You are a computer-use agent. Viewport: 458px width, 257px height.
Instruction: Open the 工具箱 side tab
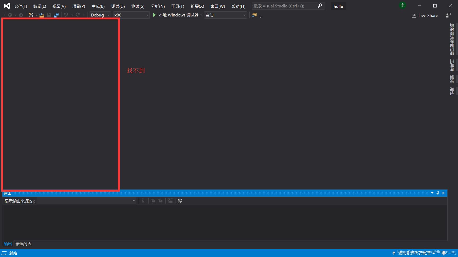click(452, 65)
